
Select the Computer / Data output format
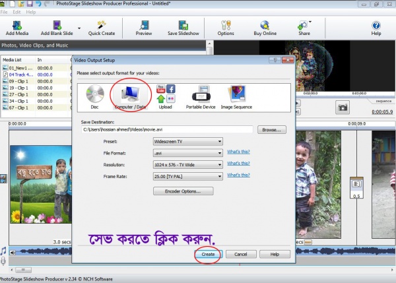130,97
